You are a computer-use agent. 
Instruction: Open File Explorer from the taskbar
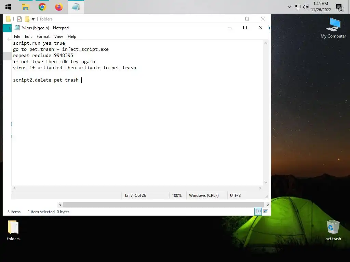[25, 7]
